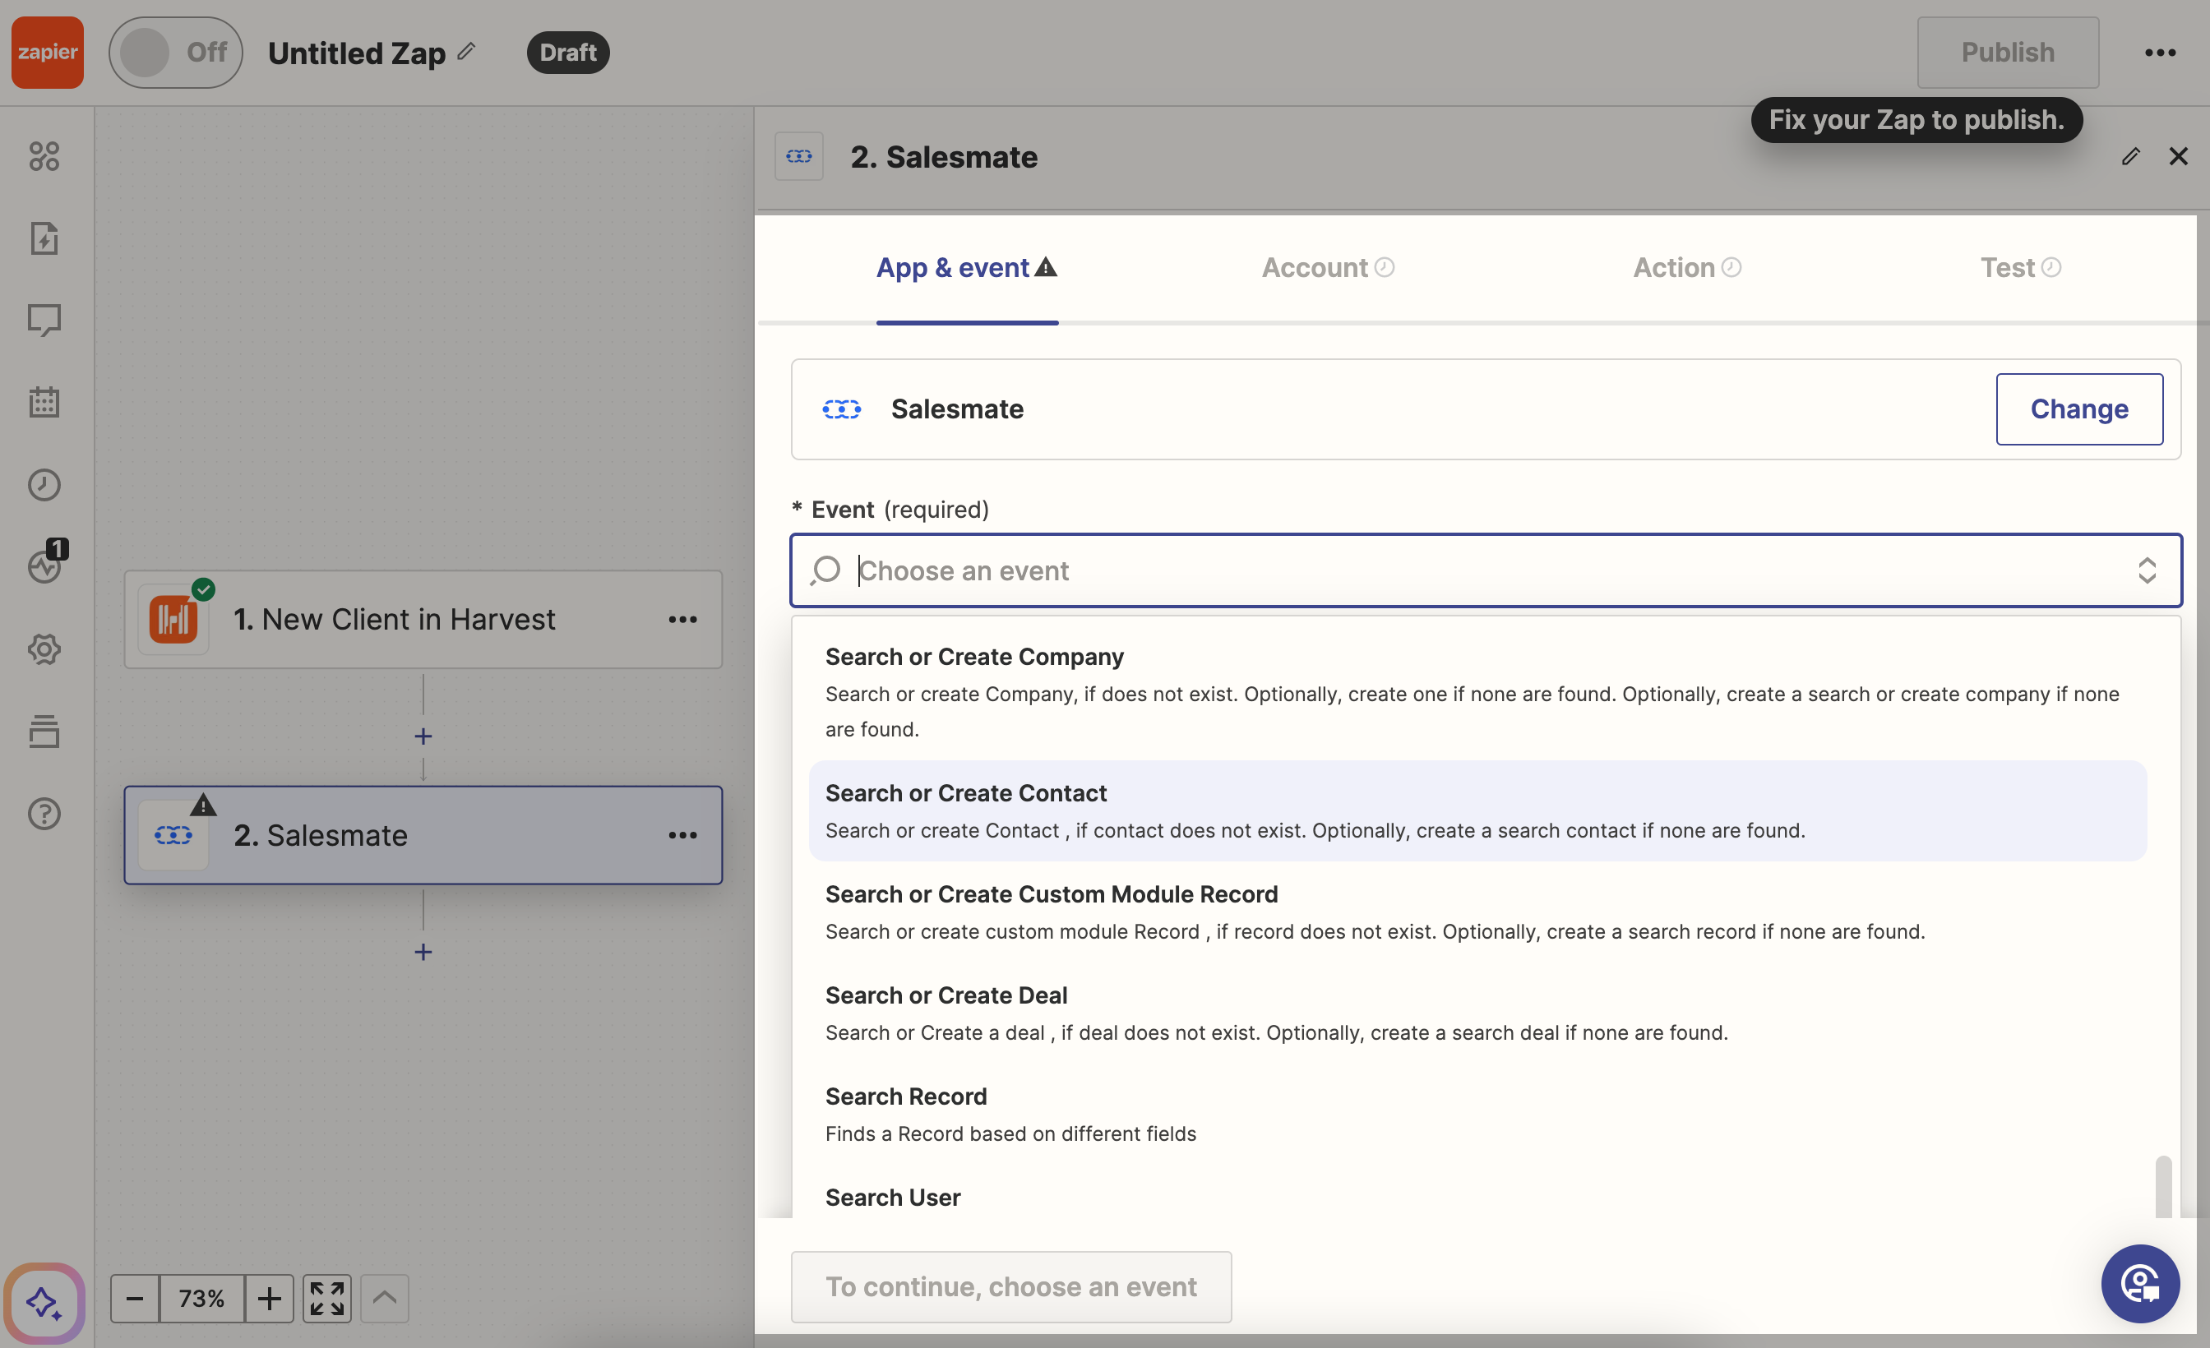
Task: Open the Zapier home logo
Action: click(48, 52)
